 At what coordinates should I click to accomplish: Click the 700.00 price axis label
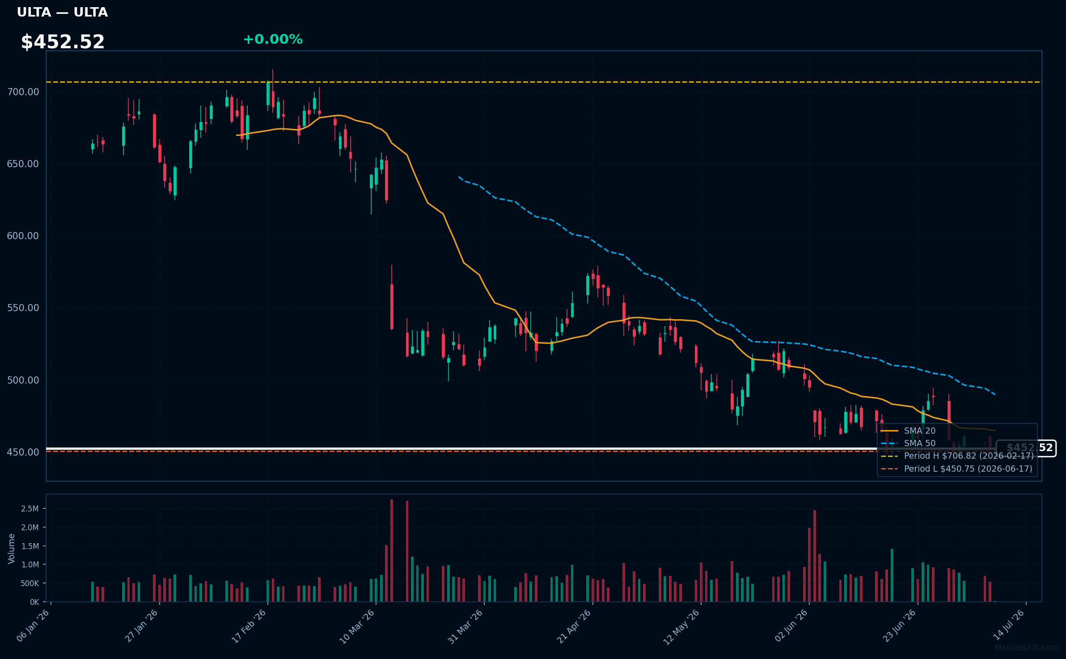click(23, 92)
